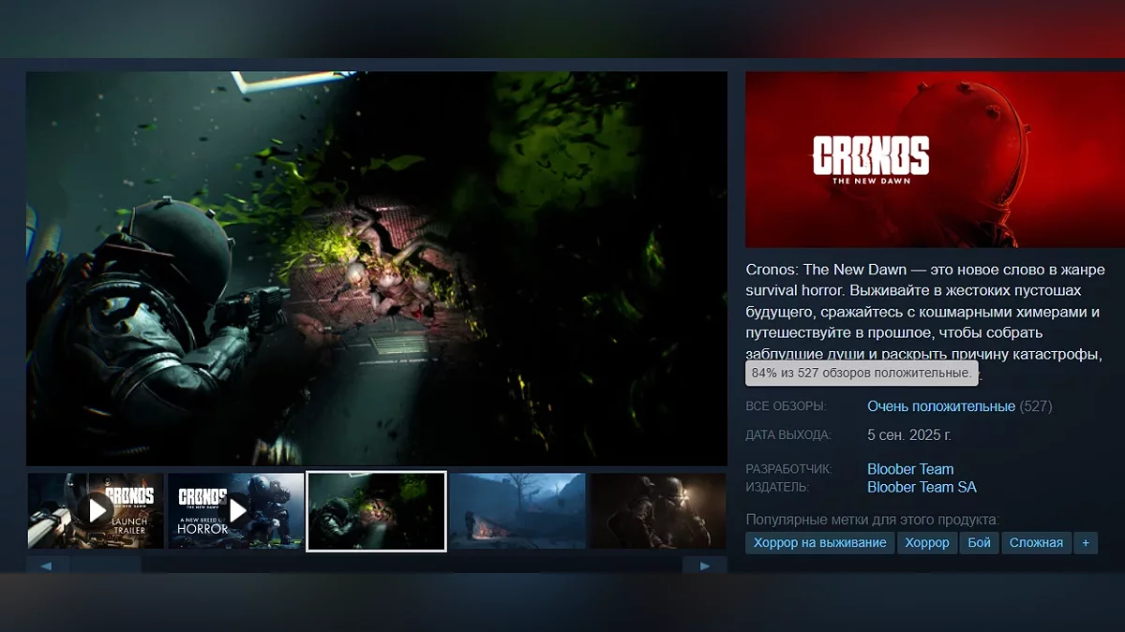Click the main screenshot of the armored soldier
This screenshot has width=1125, height=632.
click(x=377, y=269)
